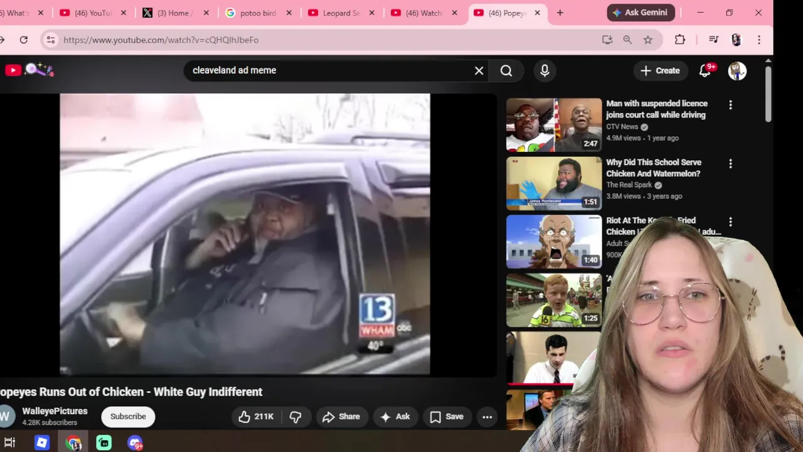Open options for 'Riot At The' video
This screenshot has width=803, height=452.
[730, 222]
